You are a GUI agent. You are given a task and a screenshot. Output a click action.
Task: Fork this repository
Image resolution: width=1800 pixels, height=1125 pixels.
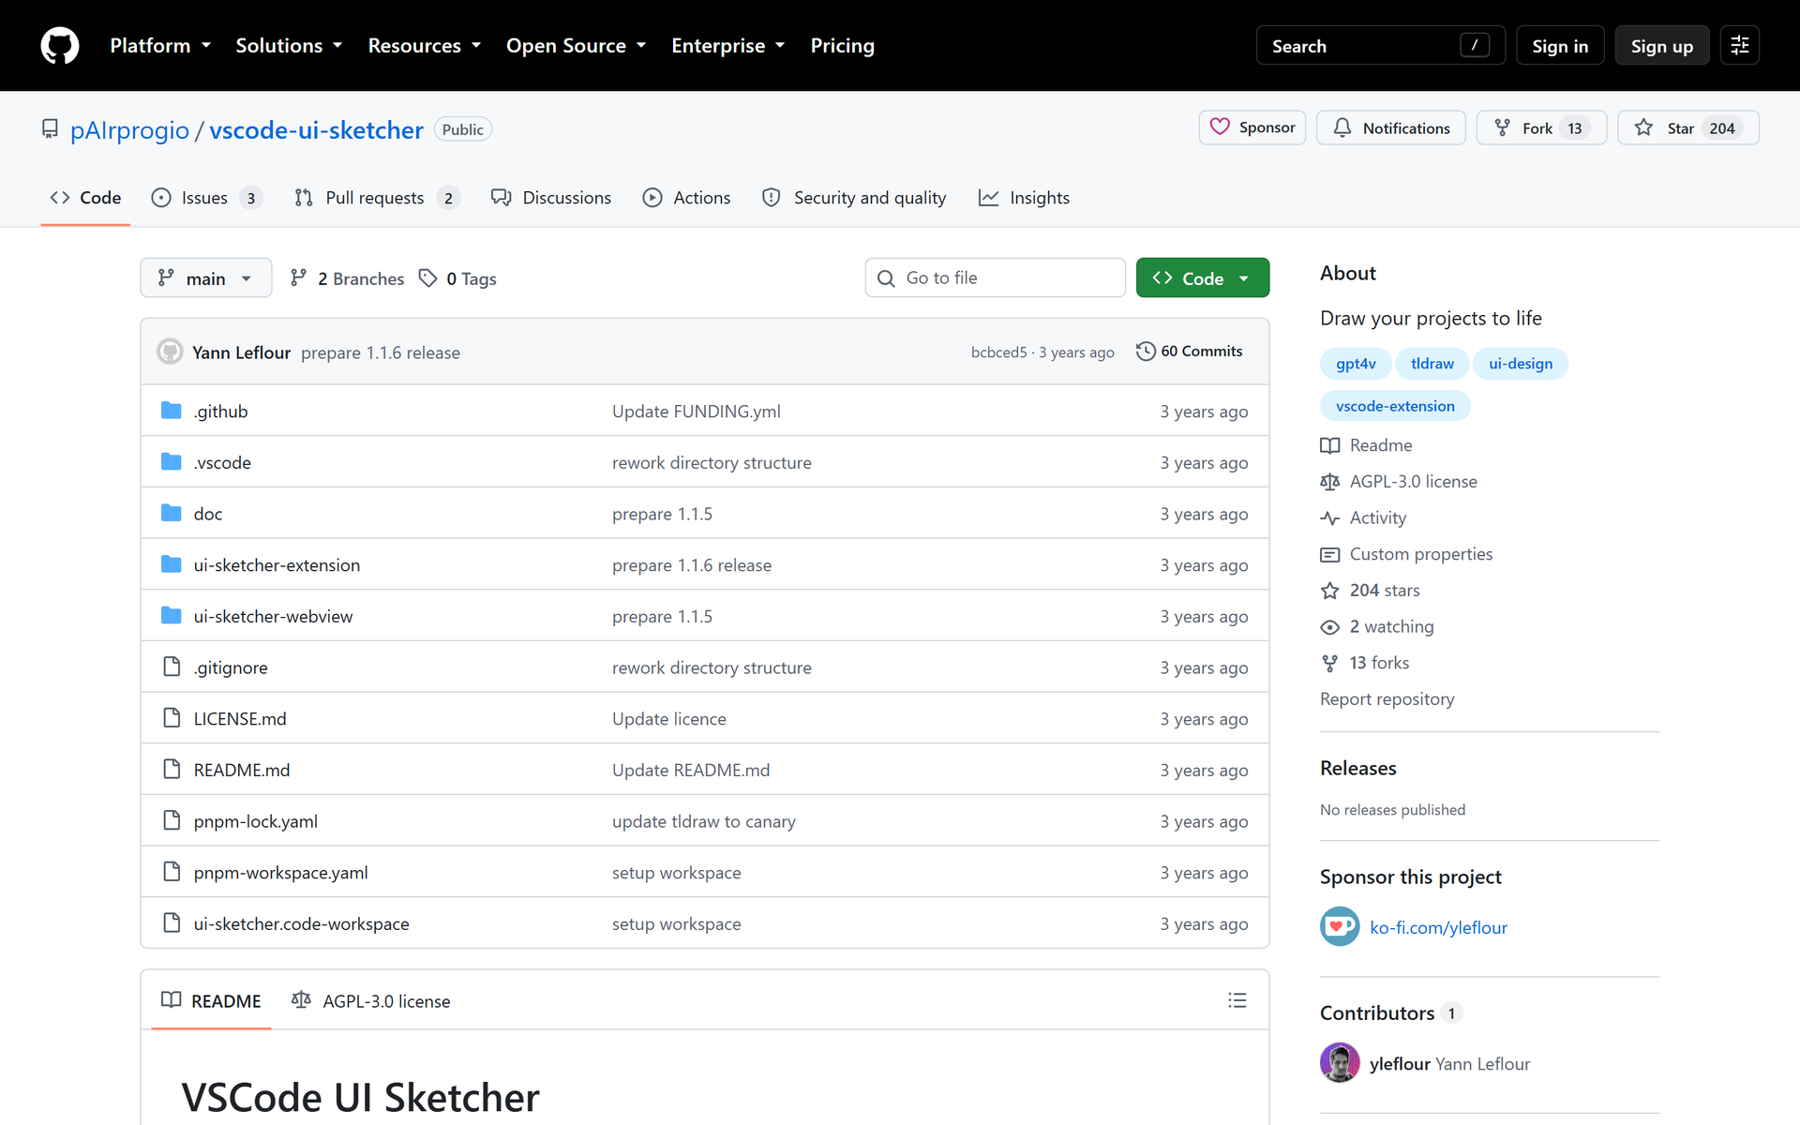1540,127
